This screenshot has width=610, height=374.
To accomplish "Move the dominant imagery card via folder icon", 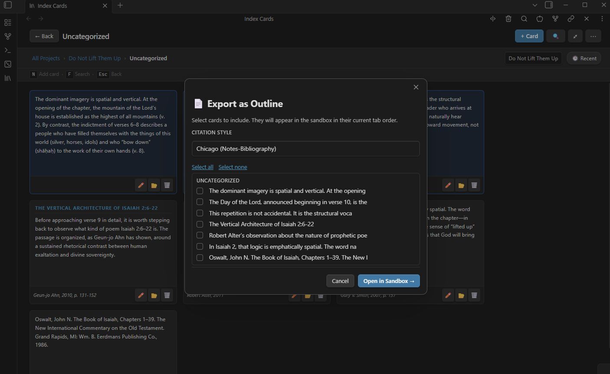I will point(154,185).
